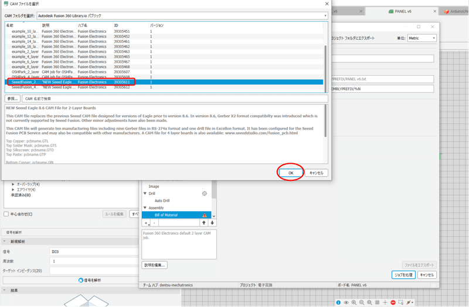Click the 説明を編集... button
This screenshot has width=469, height=307.
point(154,265)
